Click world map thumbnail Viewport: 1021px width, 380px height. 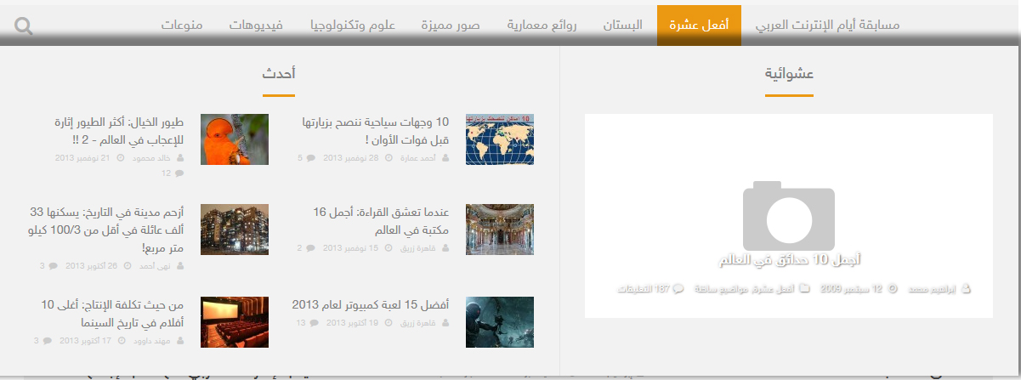500,139
